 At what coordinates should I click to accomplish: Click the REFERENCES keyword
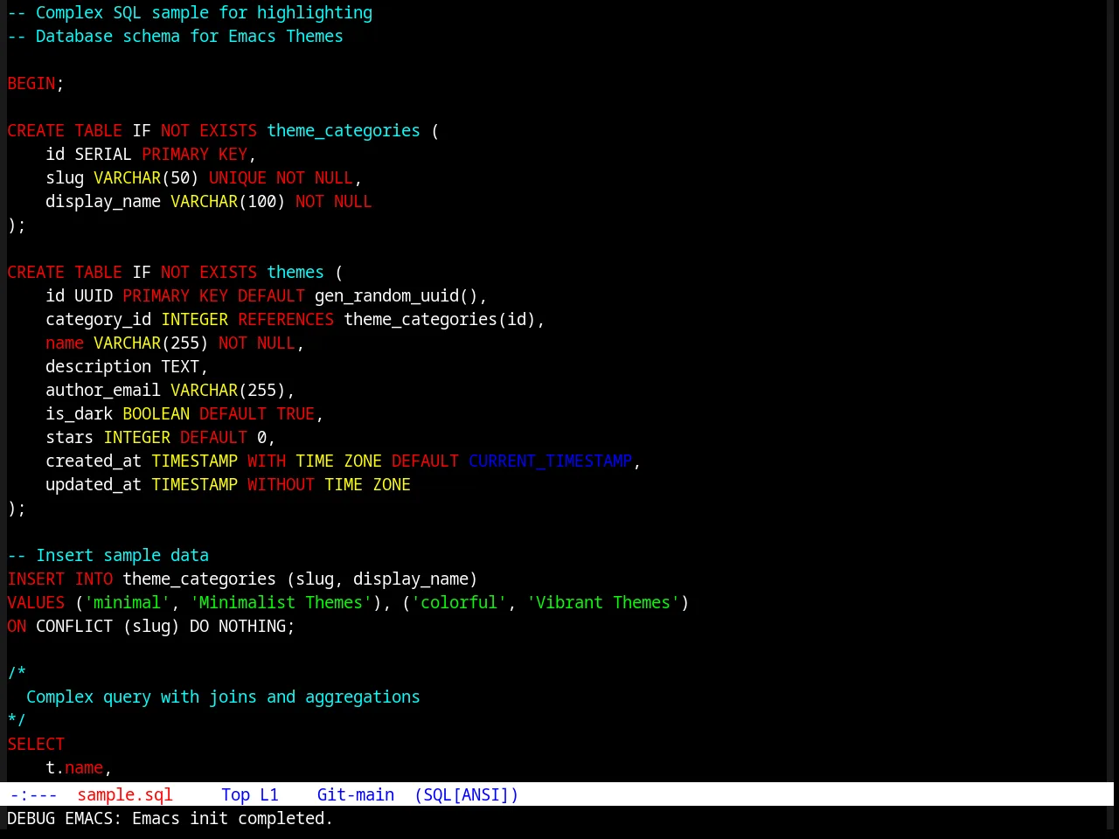286,319
